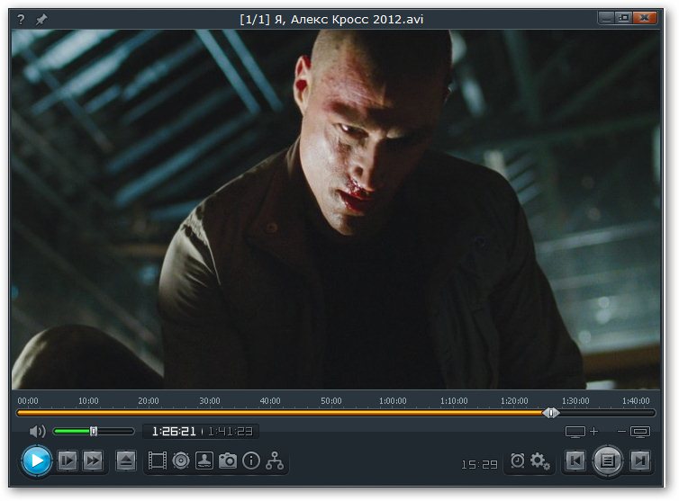
Task: Take a screenshot with the camera icon
Action: click(228, 461)
